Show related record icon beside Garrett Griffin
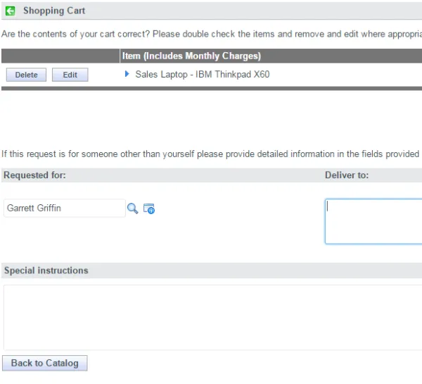This screenshot has width=422, height=384. tap(148, 209)
